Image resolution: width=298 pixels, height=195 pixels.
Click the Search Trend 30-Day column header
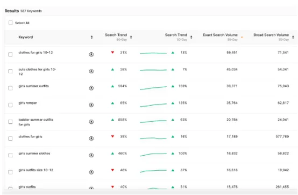[x=176, y=35]
